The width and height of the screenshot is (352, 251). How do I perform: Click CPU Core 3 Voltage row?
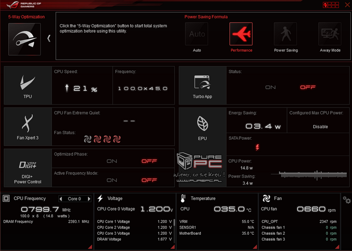[134, 233]
